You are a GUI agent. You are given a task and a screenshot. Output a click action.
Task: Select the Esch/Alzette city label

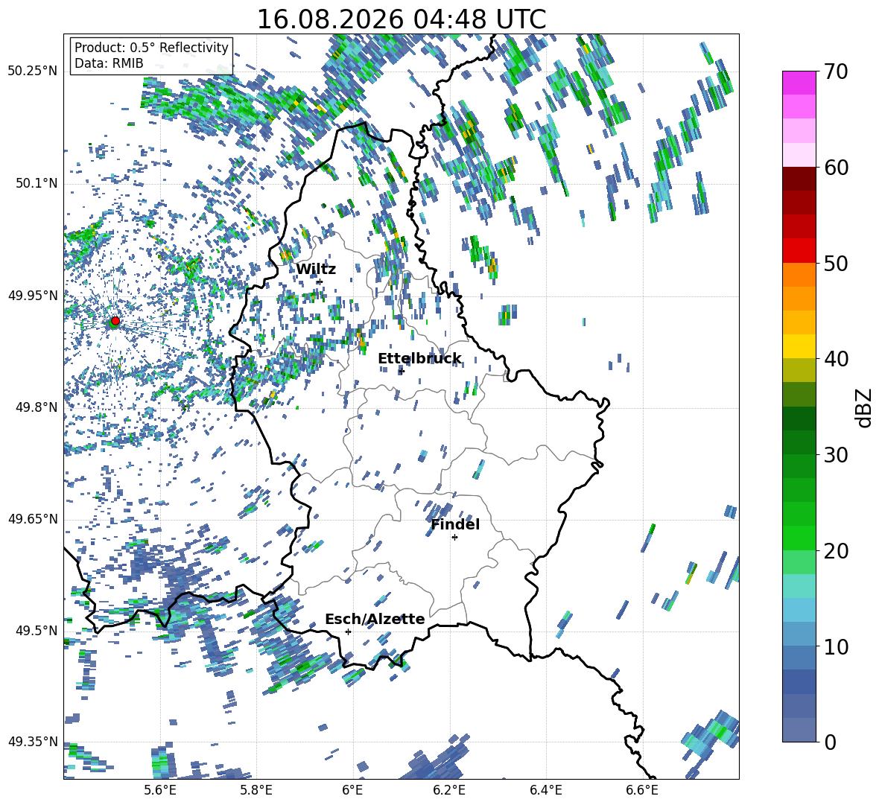point(375,619)
